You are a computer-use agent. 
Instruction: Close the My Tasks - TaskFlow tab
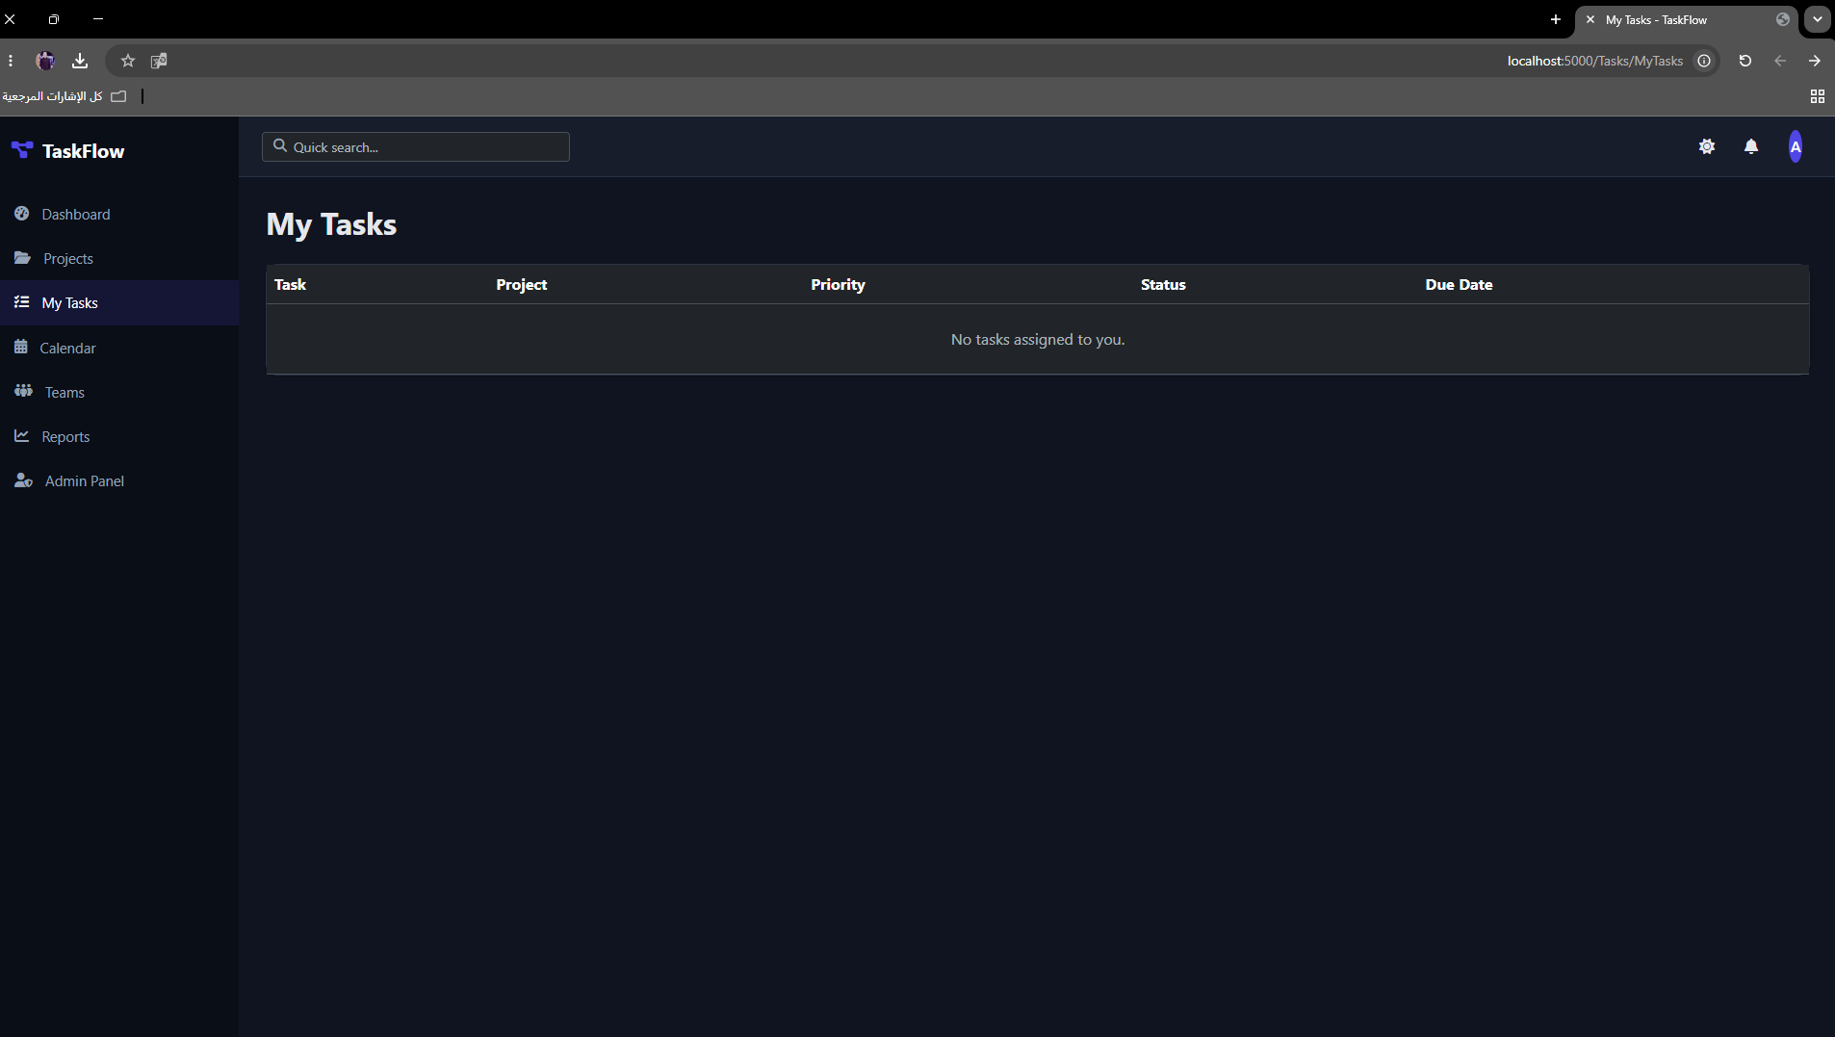pyautogui.click(x=1590, y=19)
